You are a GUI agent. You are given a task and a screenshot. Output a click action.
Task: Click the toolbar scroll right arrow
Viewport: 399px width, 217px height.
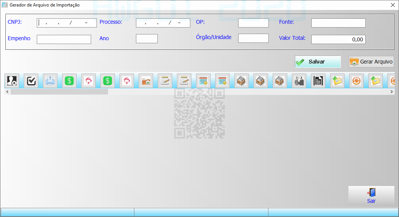click(x=392, y=91)
